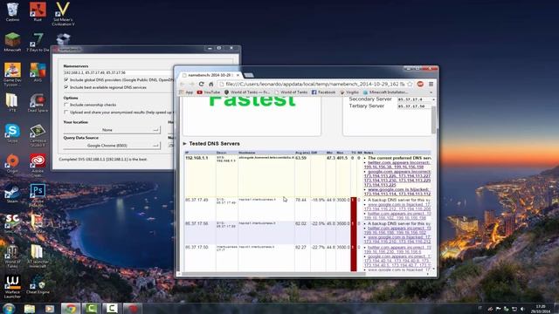The image size is (559, 314).
Task: Open the Recycle Bin (Cestino) desktop icon
Action: point(12,11)
